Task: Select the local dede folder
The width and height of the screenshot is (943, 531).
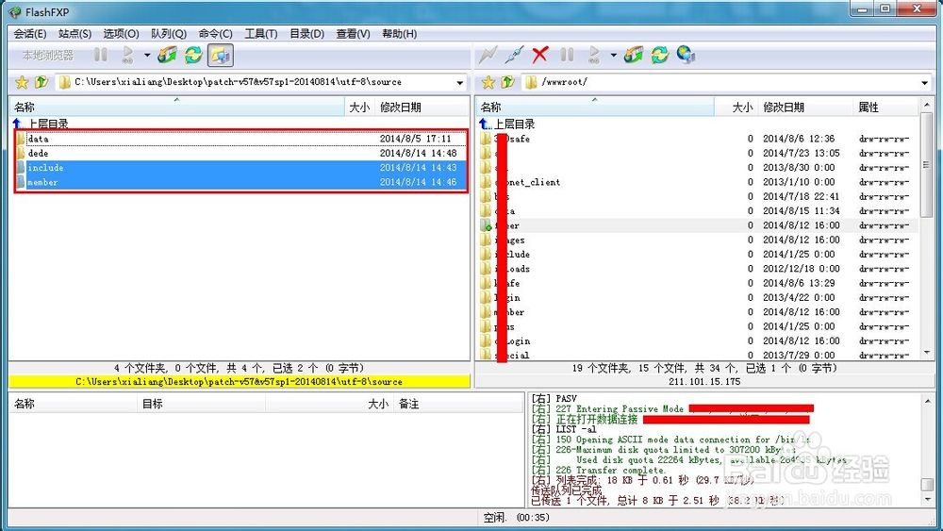Action: click(x=241, y=153)
